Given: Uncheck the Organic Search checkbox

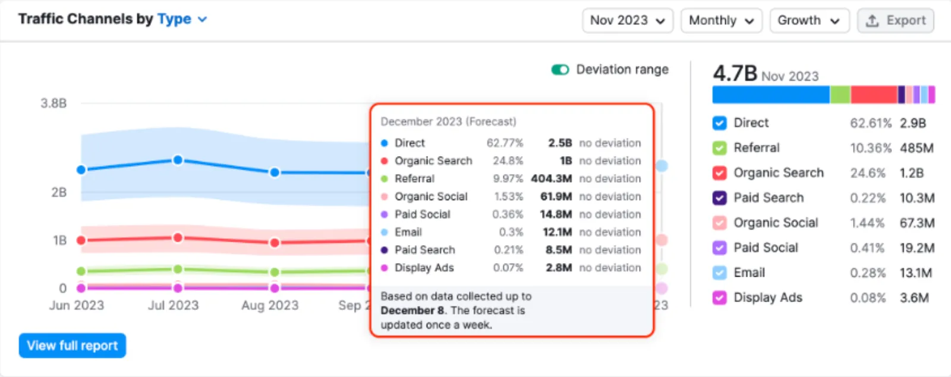Looking at the screenshot, I should click(719, 173).
